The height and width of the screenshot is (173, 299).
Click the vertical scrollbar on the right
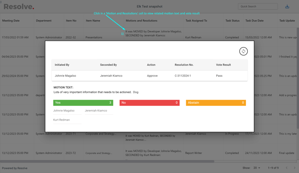coord(298,78)
